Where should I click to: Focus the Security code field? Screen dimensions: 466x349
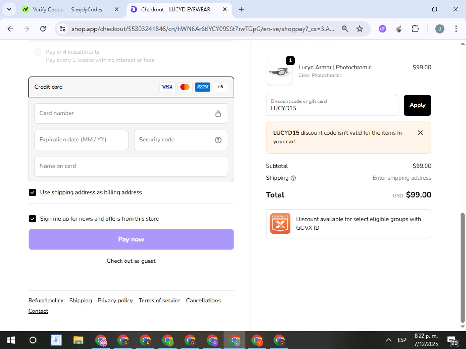[x=181, y=140]
